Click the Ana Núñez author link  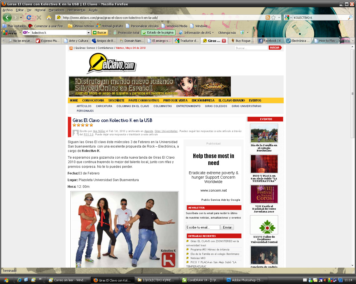click(99, 131)
